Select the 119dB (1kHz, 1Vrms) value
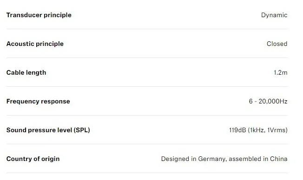Viewport: 303px width, 180px height. [x=258, y=130]
